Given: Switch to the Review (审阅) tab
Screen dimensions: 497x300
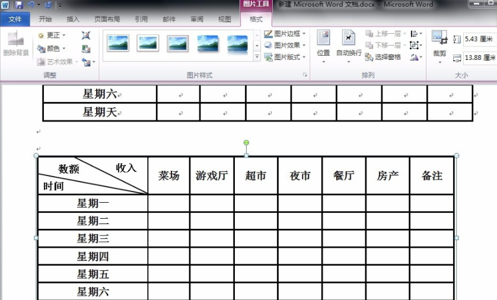Looking at the screenshot, I should [x=197, y=20].
